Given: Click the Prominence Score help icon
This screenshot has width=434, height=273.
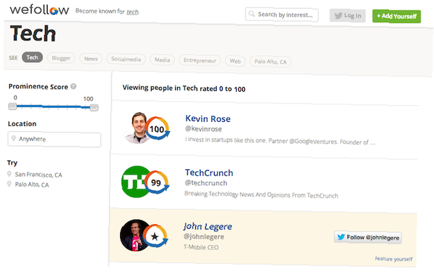Looking at the screenshot, I should pyautogui.click(x=73, y=87).
